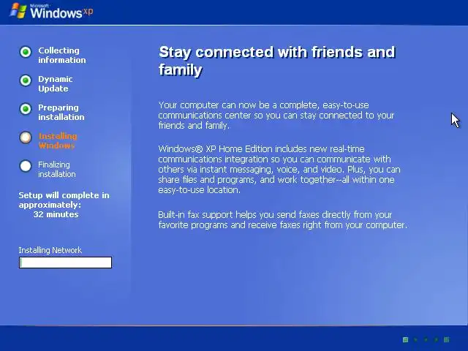Select the Installing Windows step indicator
This screenshot has height=351, width=468.
(x=26, y=137)
